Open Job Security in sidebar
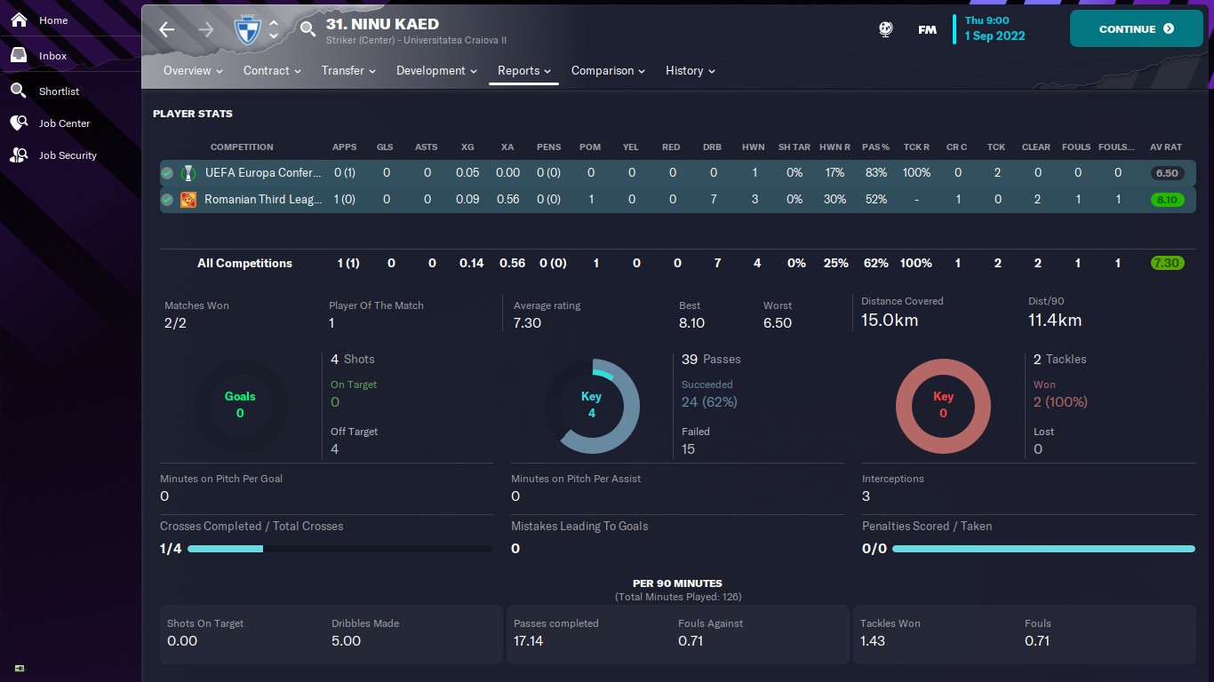This screenshot has width=1214, height=682. (x=67, y=155)
